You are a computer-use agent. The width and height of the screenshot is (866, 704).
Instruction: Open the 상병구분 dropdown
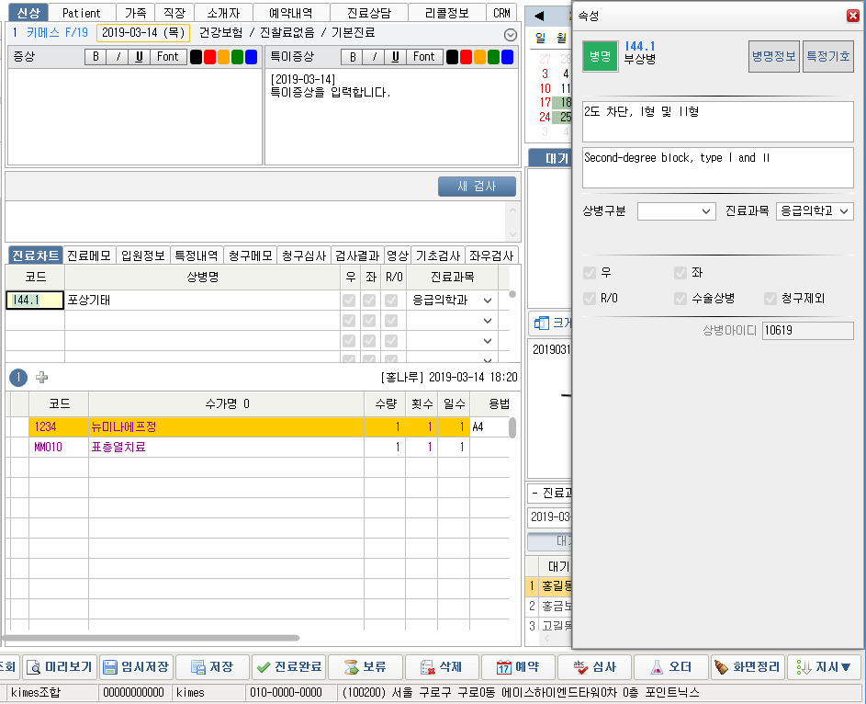676,210
